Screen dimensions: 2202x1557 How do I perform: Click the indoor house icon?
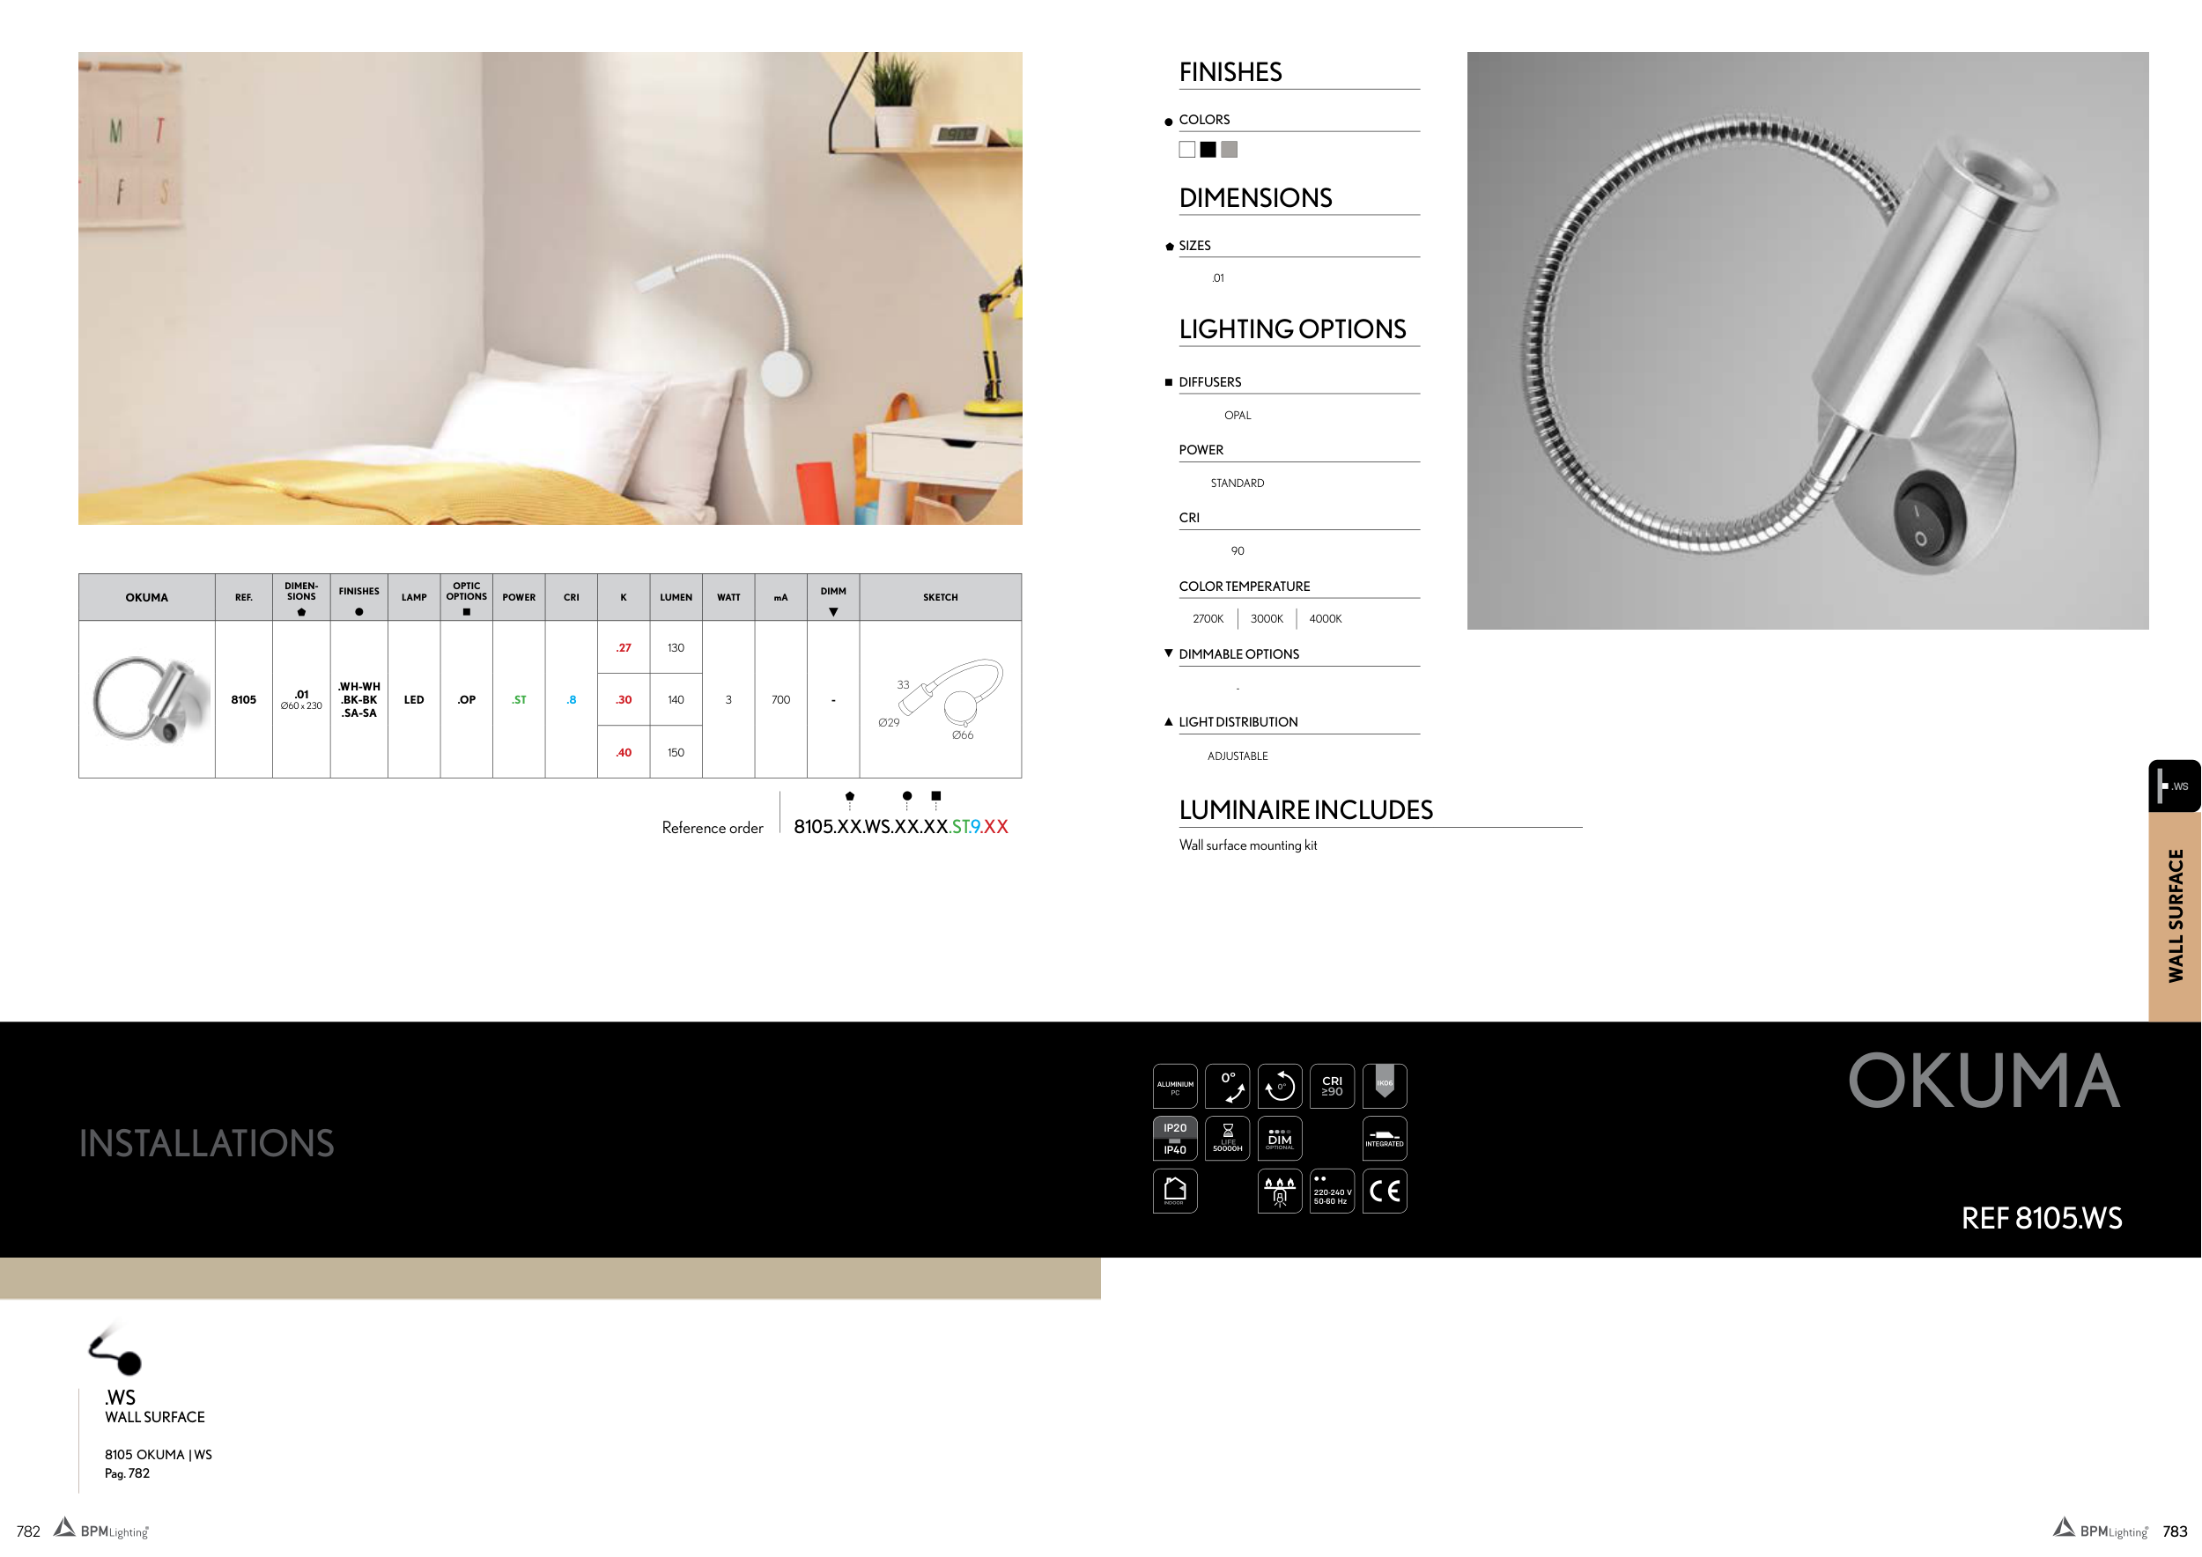(1174, 1191)
